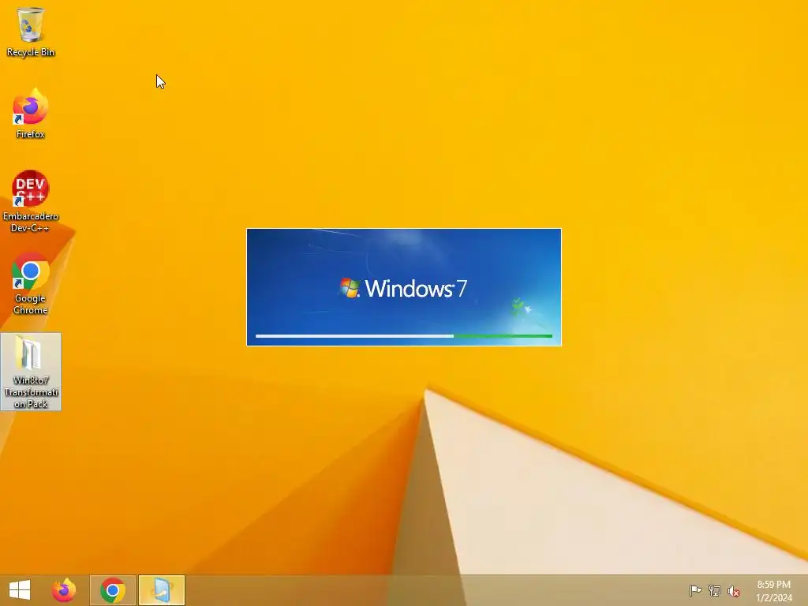Switch to Chrome in the taskbar

tap(113, 590)
